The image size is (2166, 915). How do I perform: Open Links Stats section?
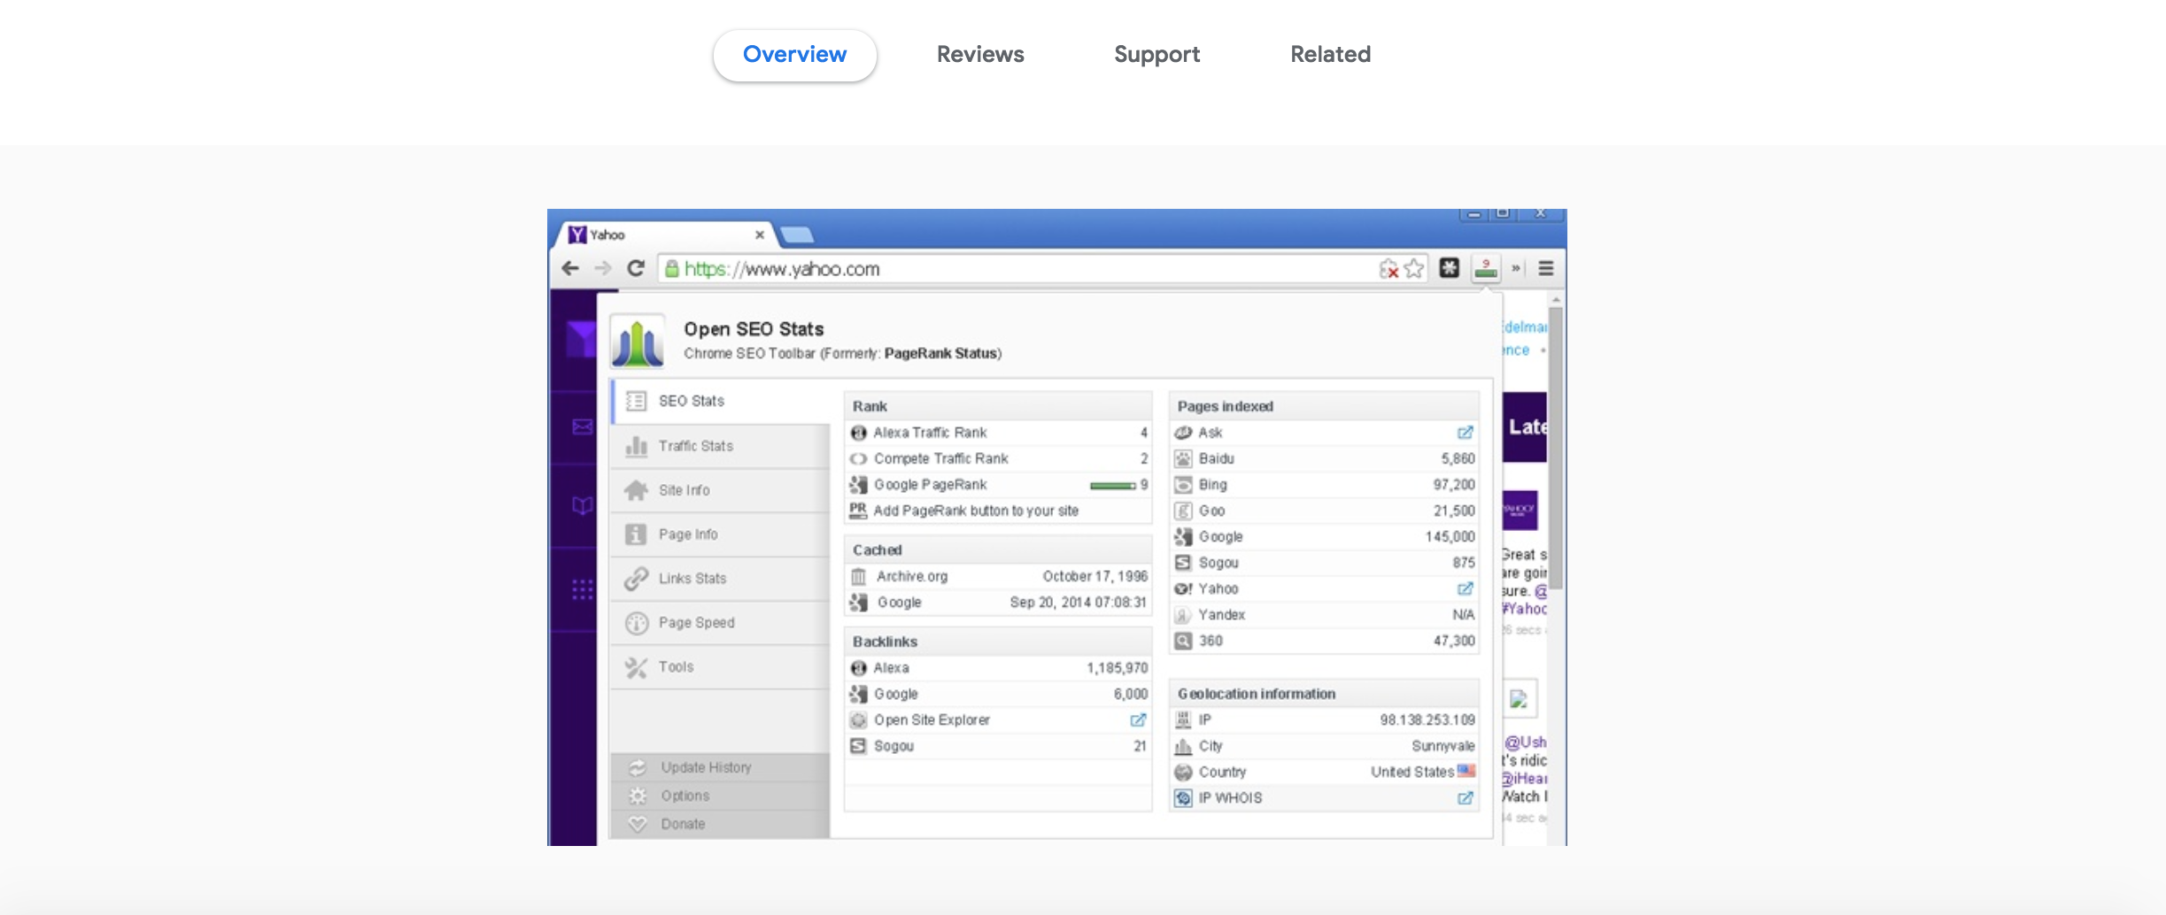click(721, 579)
